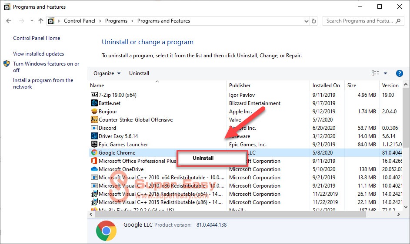The height and width of the screenshot is (244, 410).
Task: Click the vertical scrollbar up arrow
Action: [x=406, y=84]
